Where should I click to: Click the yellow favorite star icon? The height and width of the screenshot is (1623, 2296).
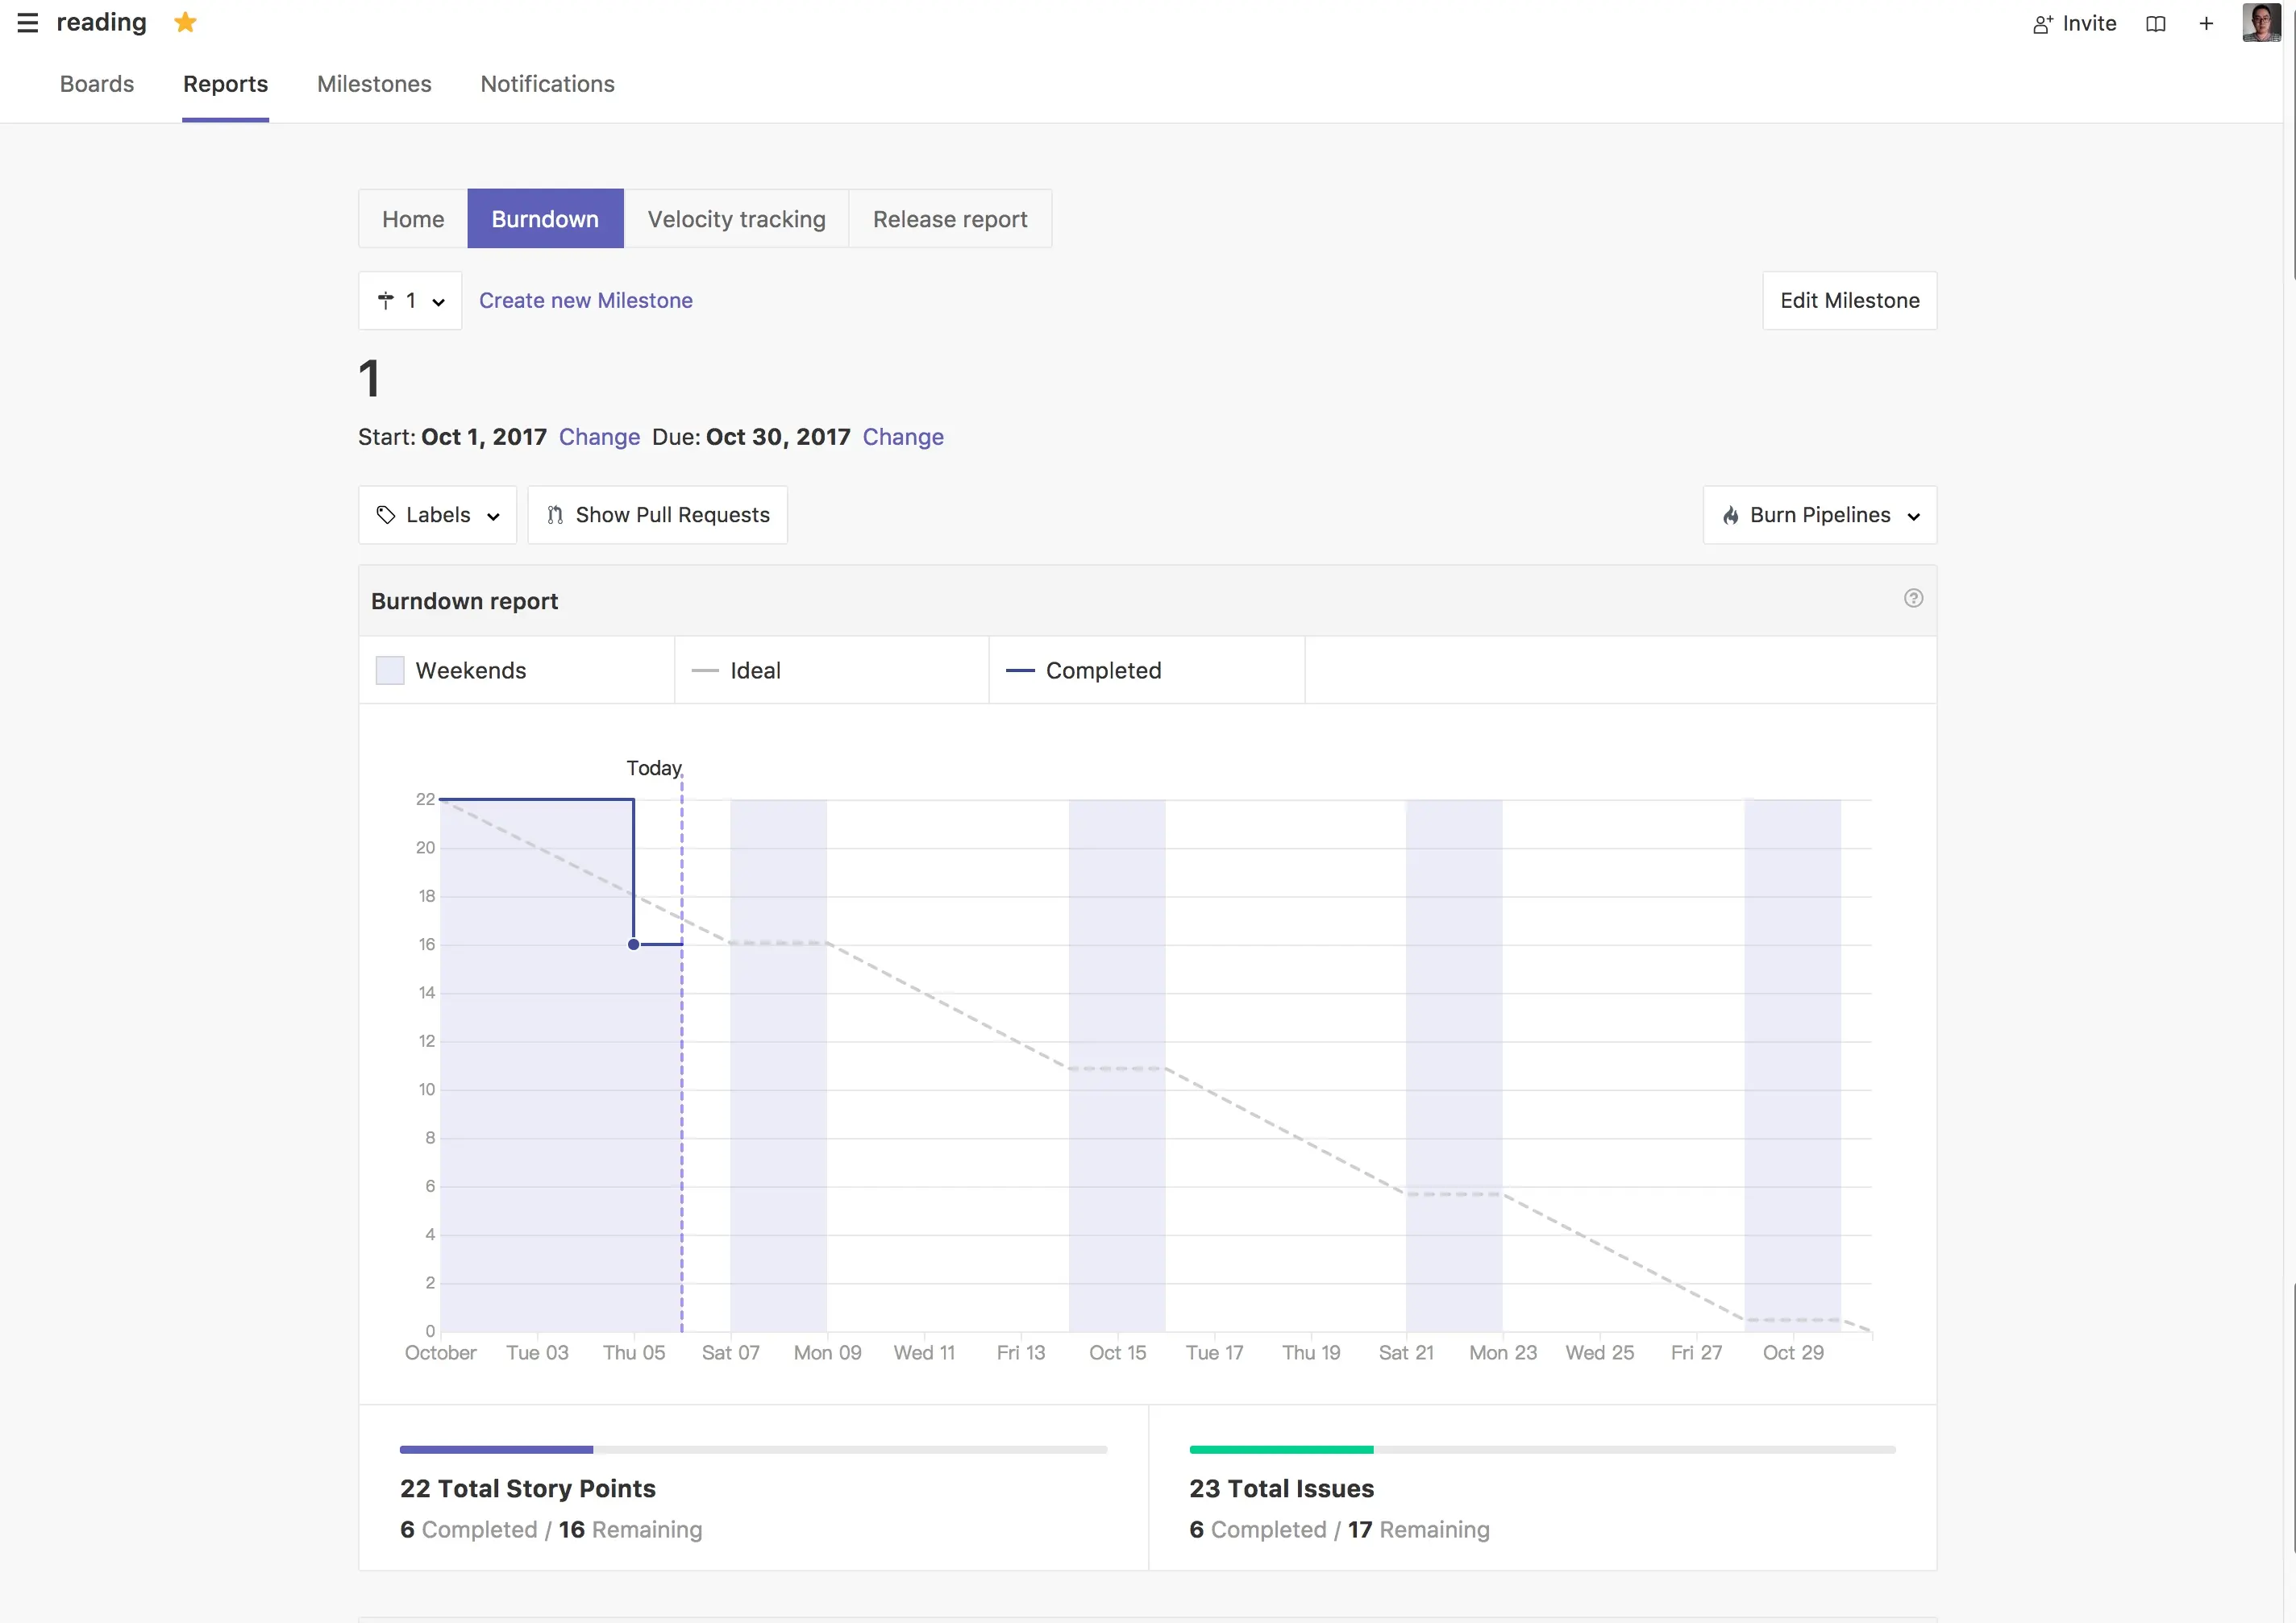185,22
